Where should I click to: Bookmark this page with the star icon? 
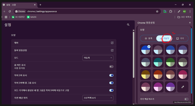(x=157, y=12)
